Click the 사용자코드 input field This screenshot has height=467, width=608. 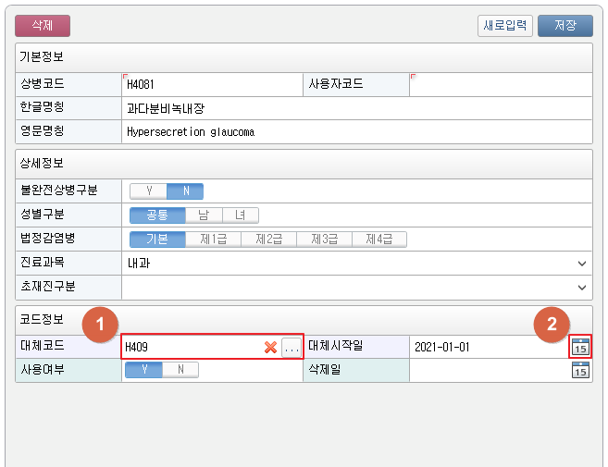tap(500, 84)
